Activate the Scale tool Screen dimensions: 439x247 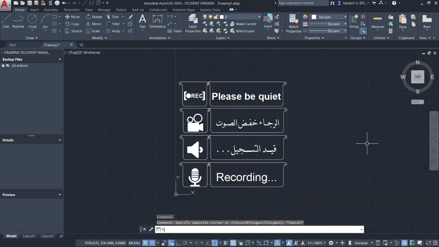pos(93,31)
